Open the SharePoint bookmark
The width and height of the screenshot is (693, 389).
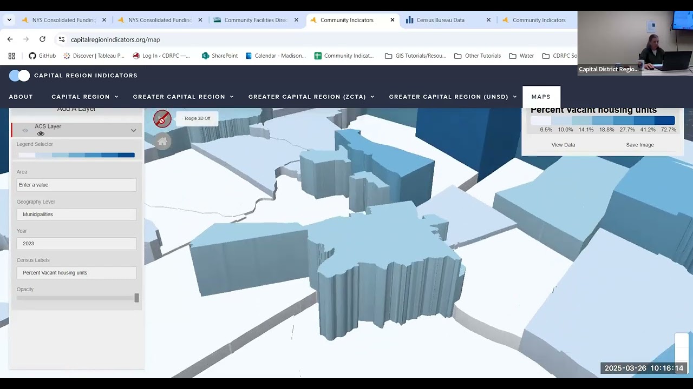pyautogui.click(x=220, y=56)
